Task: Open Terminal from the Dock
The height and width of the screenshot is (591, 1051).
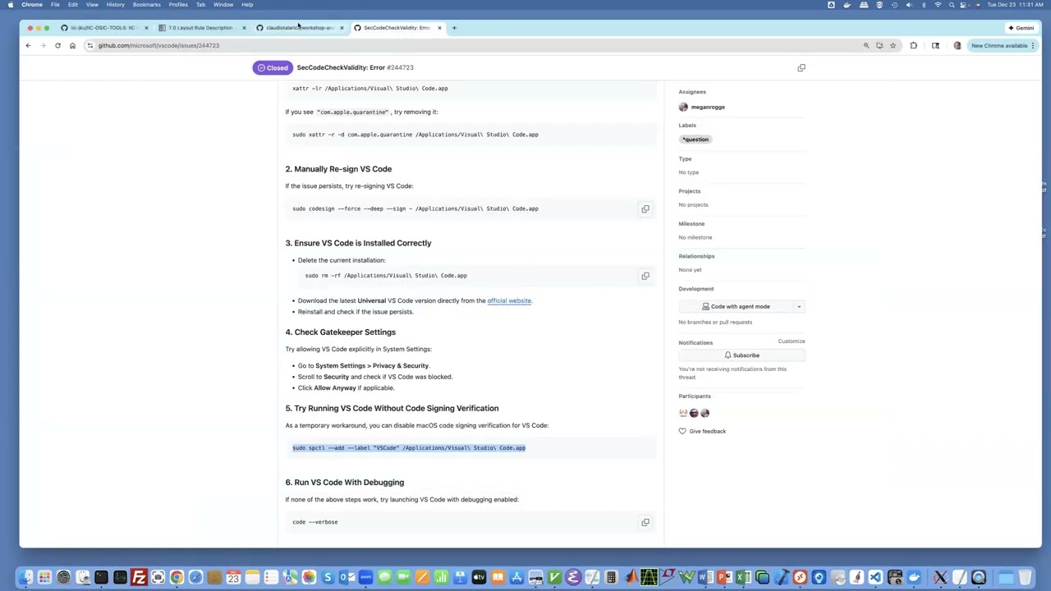Action: tap(101, 577)
